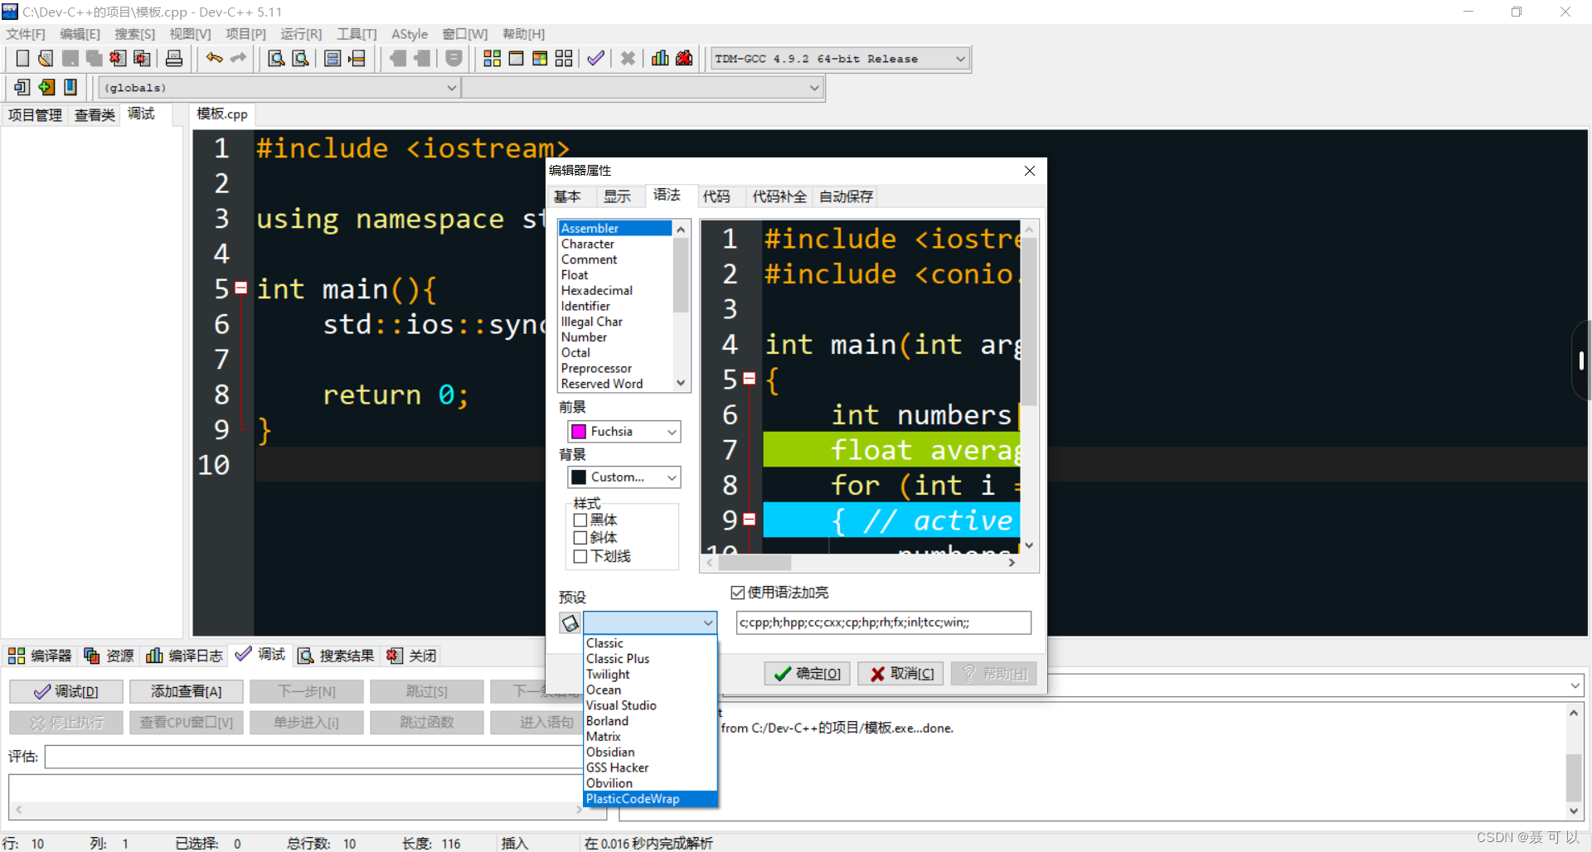Viewport: 1592px width, 852px height.
Task: Click the Profile analysis chart icon
Action: [659, 58]
